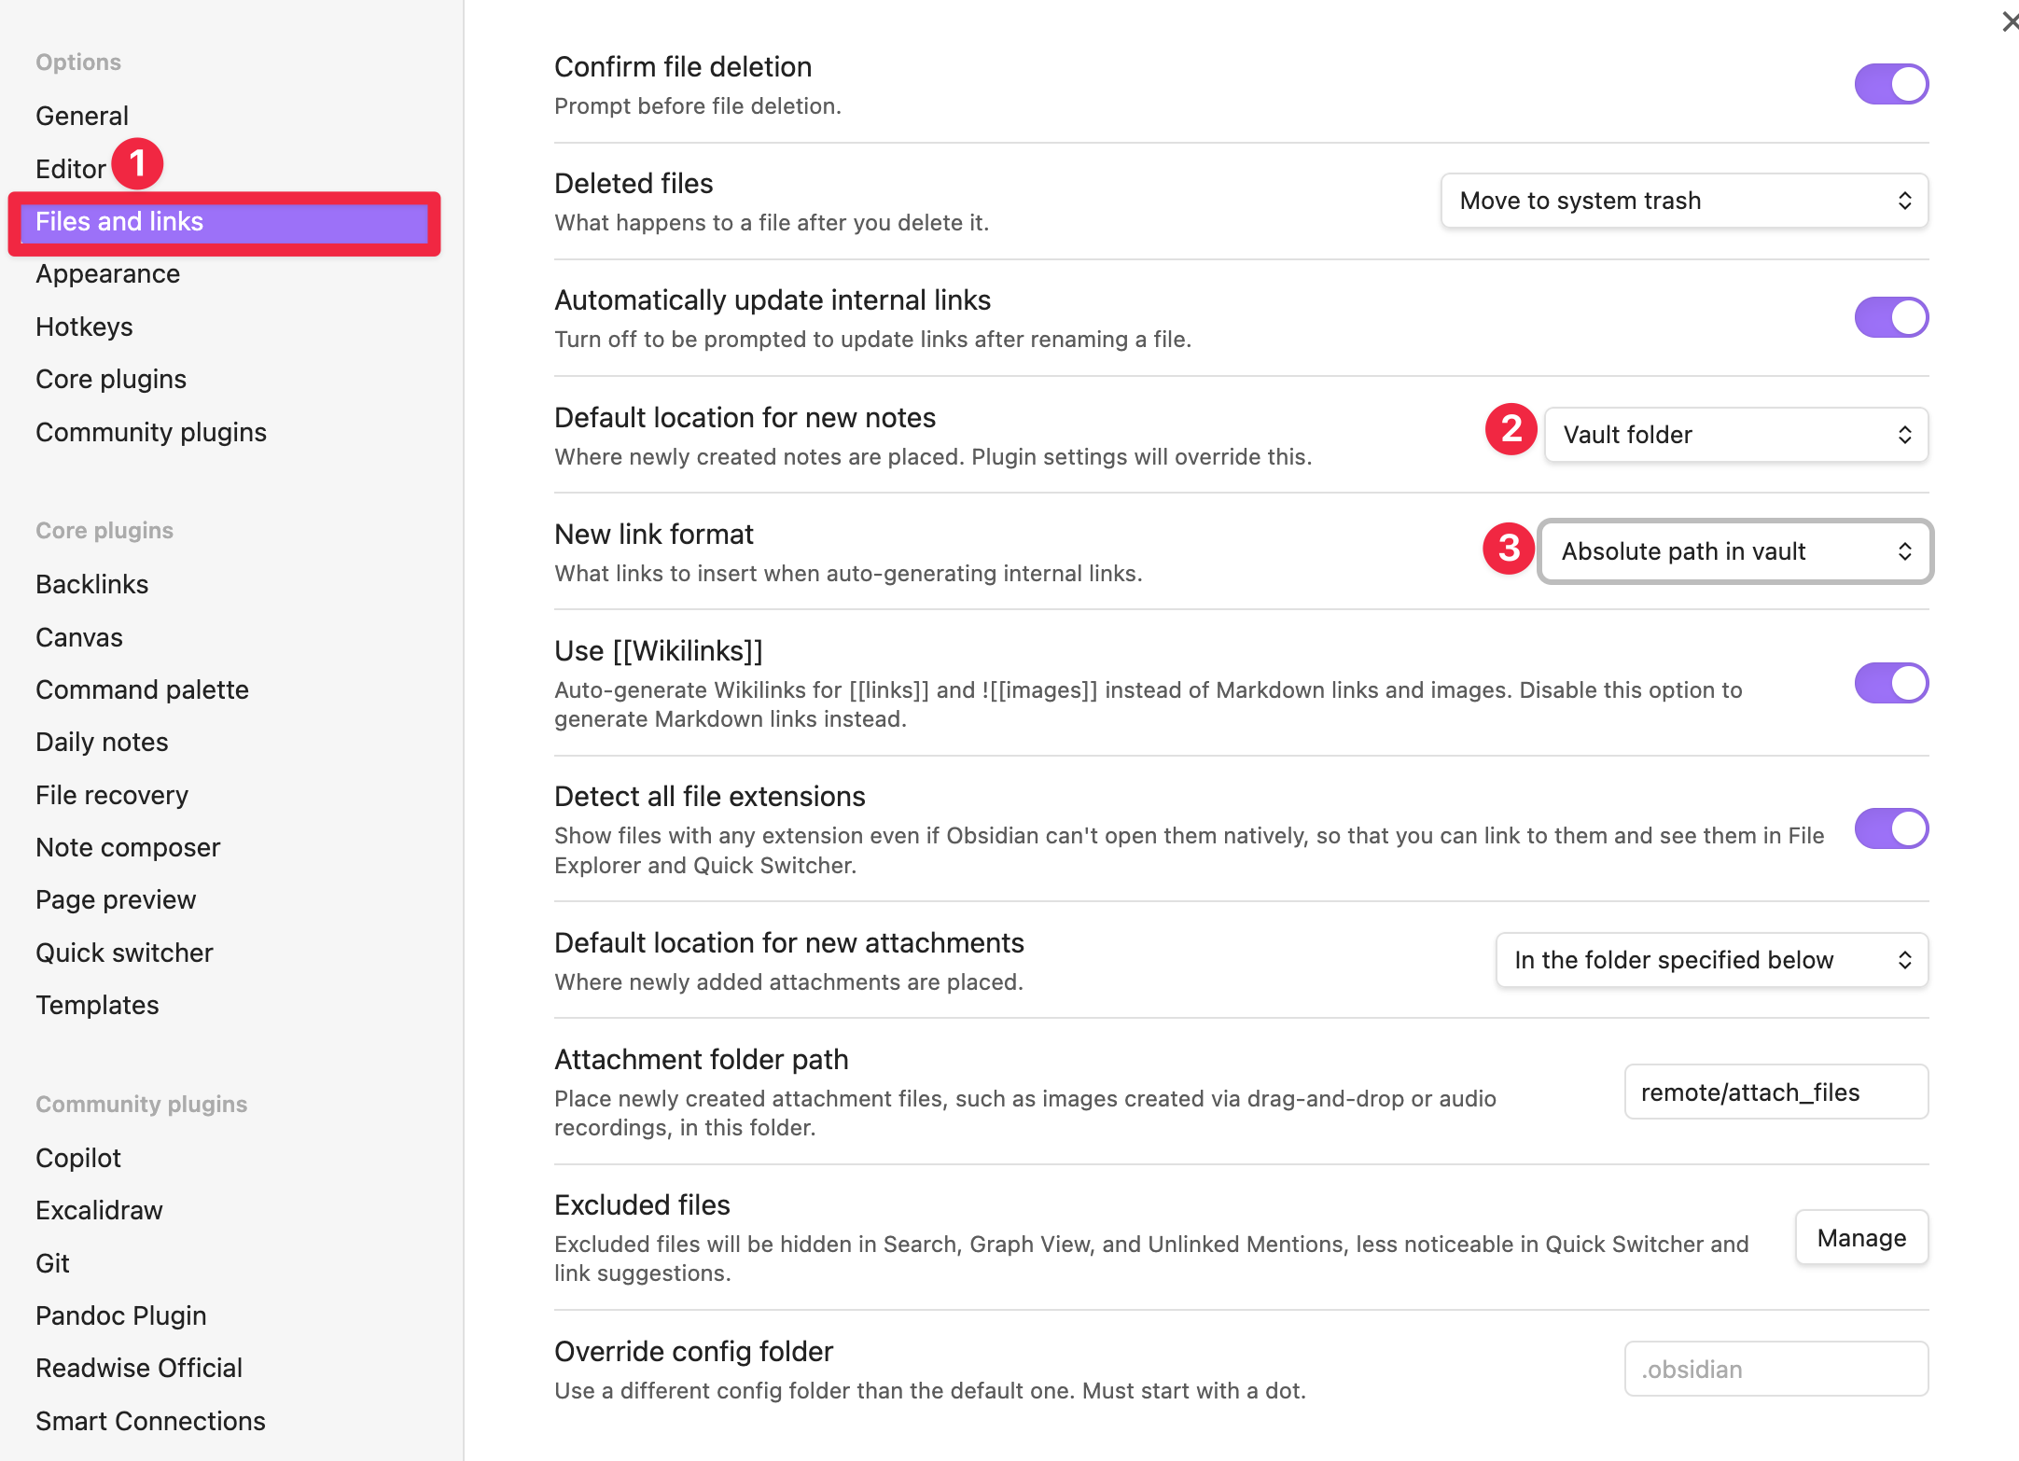This screenshot has height=1461, width=2019.
Task: Close the settings dialog with X icon
Action: coord(2009,21)
